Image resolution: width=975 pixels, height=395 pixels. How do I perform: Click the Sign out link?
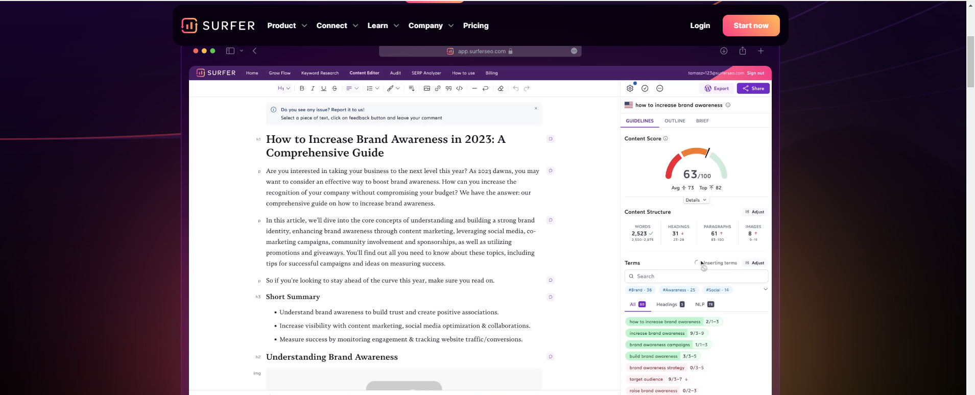click(x=755, y=73)
